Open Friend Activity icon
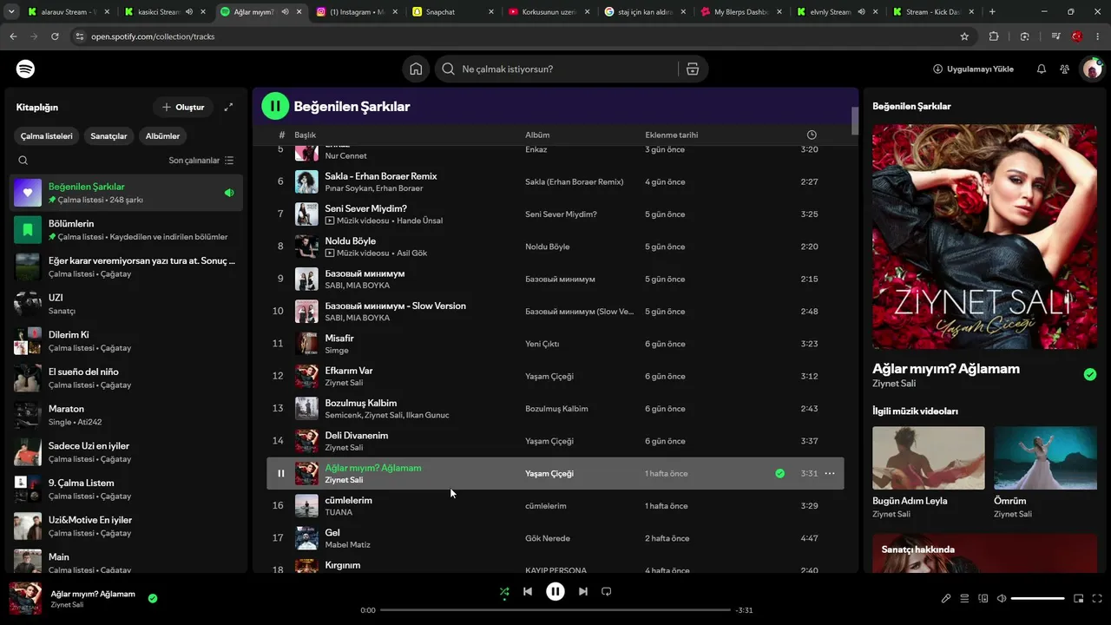Viewport: 1111px width, 625px height. [x=1064, y=69]
